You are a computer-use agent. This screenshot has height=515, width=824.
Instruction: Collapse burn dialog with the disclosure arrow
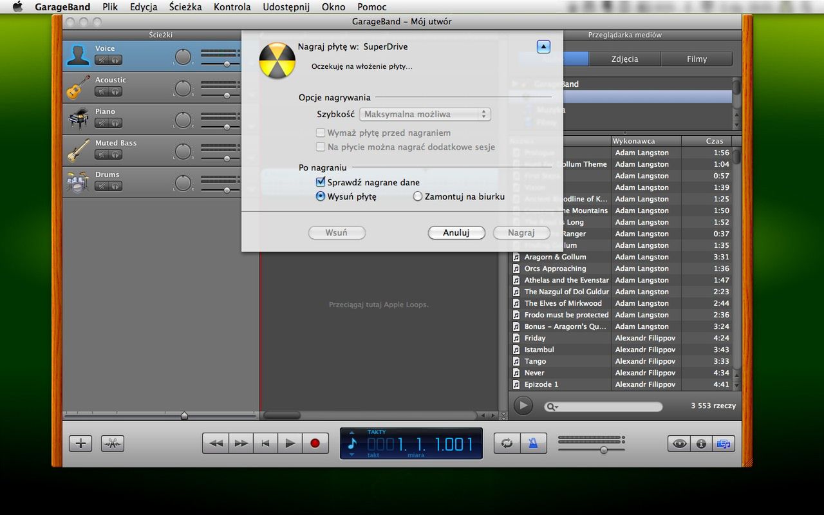[x=543, y=47]
